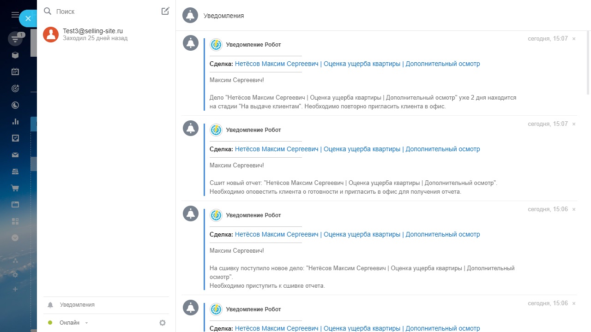The width and height of the screenshot is (591, 332).
Task: Select "Уведомления" at the bottom of the chat list
Action: (x=77, y=305)
